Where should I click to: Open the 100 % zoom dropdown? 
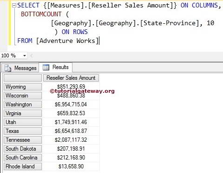pos(25,55)
